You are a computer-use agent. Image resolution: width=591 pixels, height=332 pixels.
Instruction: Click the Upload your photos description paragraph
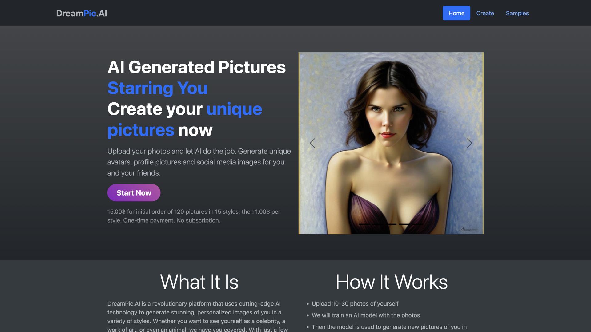(x=199, y=162)
